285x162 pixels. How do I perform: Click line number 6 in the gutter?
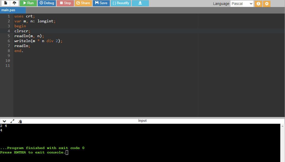tap(9, 41)
